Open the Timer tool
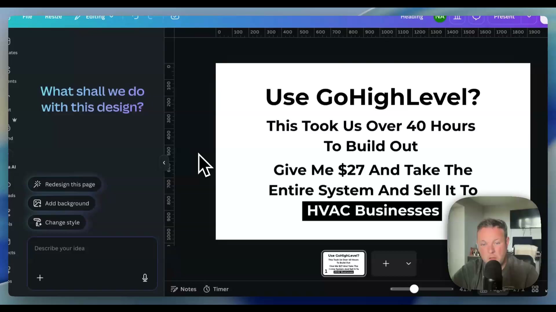Viewport: 556px width, 312px height. pyautogui.click(x=216, y=289)
